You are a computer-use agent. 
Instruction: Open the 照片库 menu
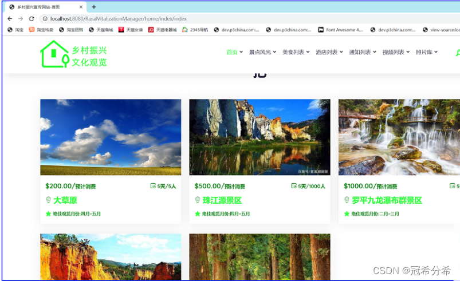pos(424,52)
